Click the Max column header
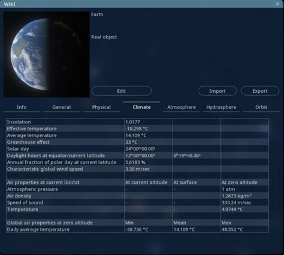 226,223
